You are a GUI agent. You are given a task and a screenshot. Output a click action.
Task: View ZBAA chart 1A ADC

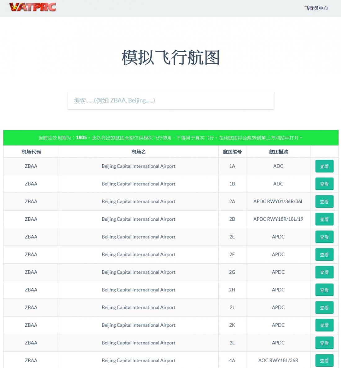[x=324, y=166]
